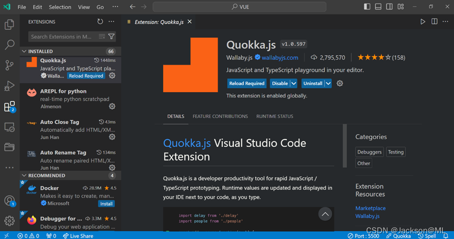Switch to FEATURE CONTRIBUTIONS tab

pos(220,116)
